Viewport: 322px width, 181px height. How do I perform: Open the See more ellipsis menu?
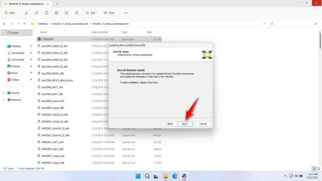(x=126, y=13)
